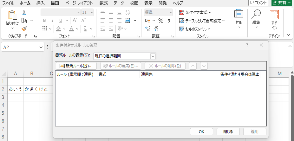
Task: Click OK in the rules manager dialog
Action: (201, 131)
